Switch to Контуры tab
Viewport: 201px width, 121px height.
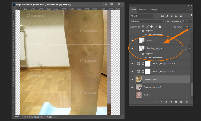154,9
